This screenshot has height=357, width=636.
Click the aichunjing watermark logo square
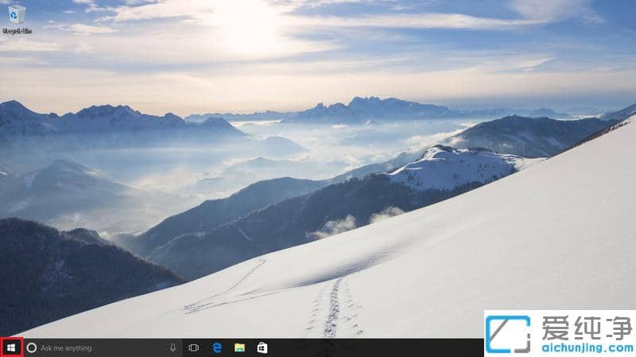509,334
